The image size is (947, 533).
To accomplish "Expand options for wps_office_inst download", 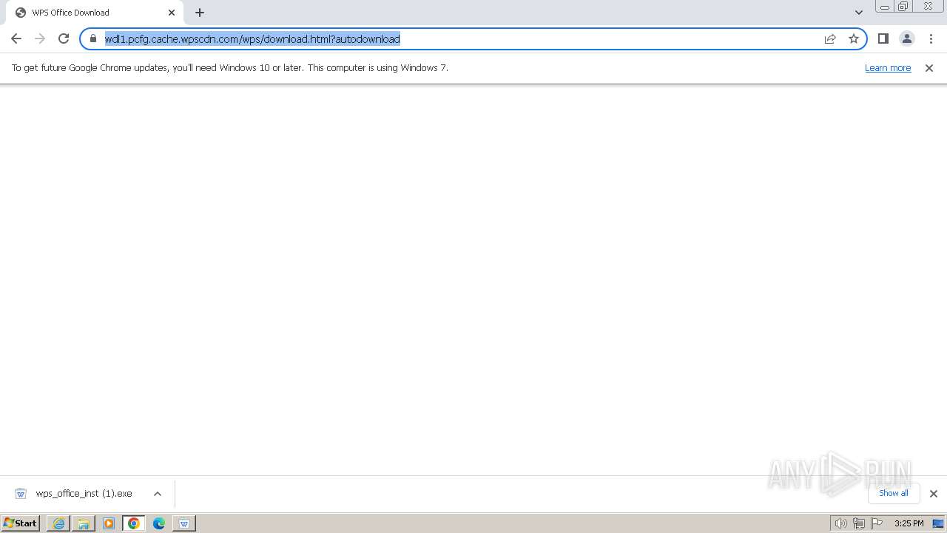I will click(x=158, y=494).
